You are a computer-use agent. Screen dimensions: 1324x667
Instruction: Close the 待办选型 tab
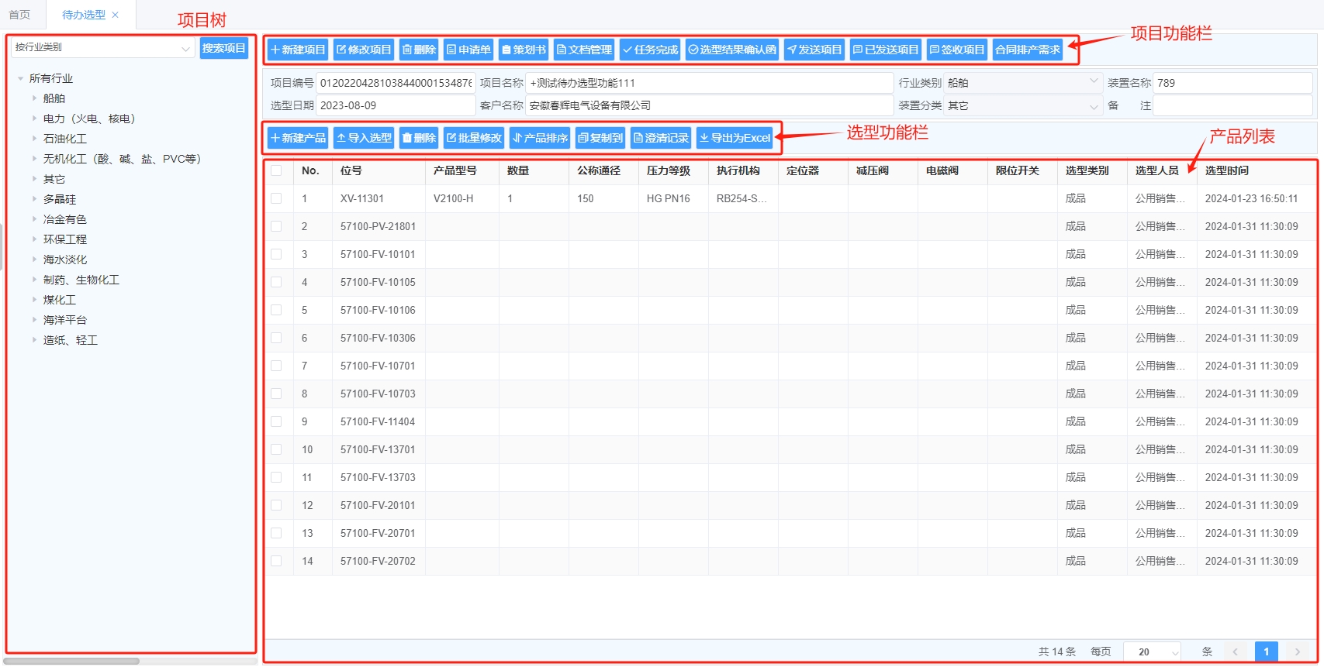116,15
